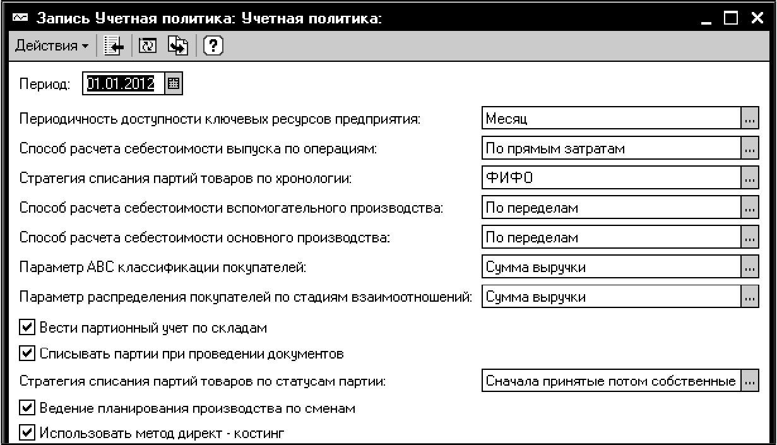Open selection for Периодичность доступности ключевых ресурсов
The height and width of the screenshot is (445, 777).
(x=749, y=119)
